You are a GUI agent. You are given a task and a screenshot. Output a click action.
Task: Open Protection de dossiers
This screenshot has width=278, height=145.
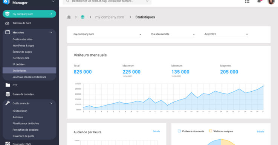(26, 130)
